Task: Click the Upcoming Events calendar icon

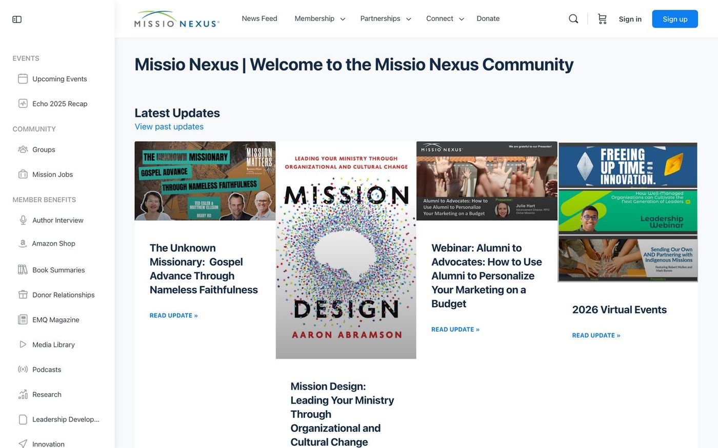Action: 23,79
